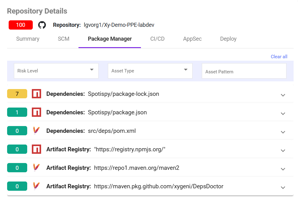Click npm icon for registry.npmjs.org registry

pos(36,149)
